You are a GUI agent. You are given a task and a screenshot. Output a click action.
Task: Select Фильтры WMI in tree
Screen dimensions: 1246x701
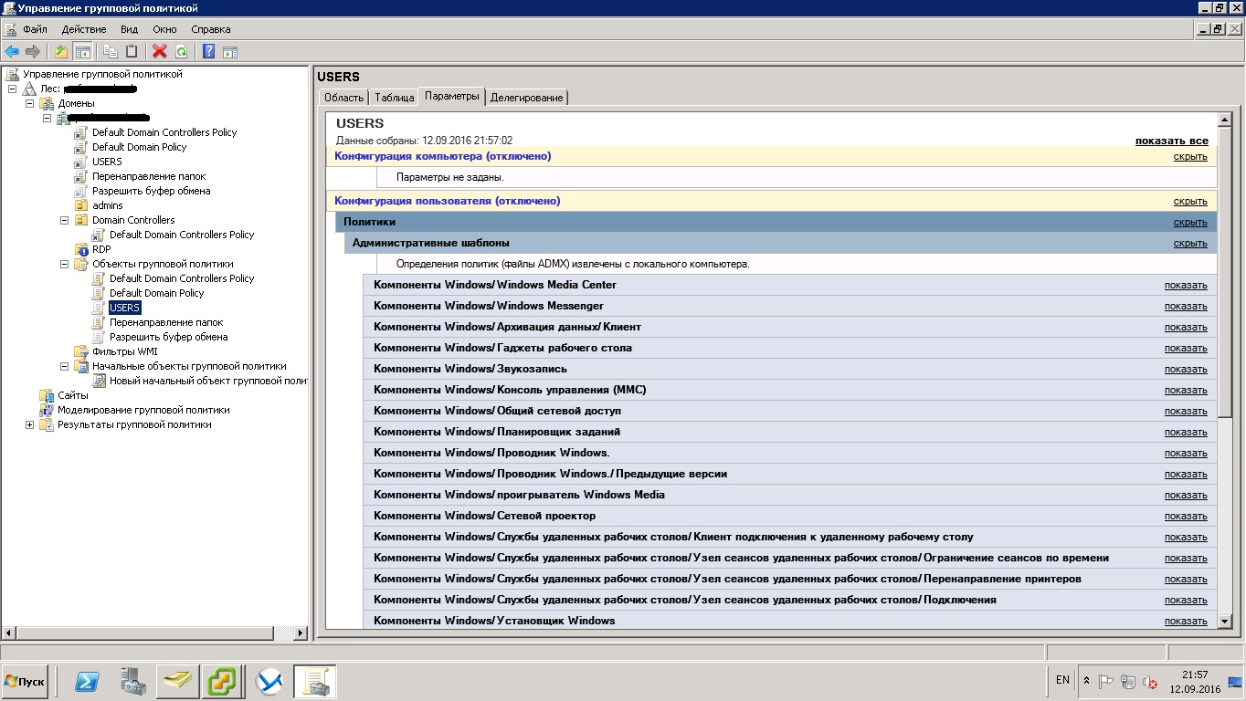click(125, 351)
